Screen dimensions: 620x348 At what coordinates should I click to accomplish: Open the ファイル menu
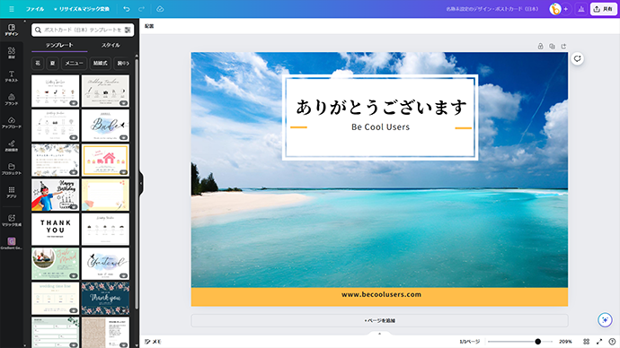pyautogui.click(x=35, y=9)
